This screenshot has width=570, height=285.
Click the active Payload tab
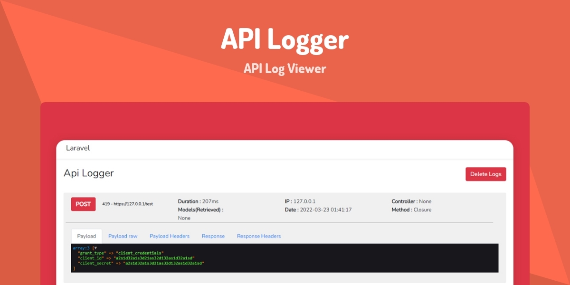(x=86, y=235)
